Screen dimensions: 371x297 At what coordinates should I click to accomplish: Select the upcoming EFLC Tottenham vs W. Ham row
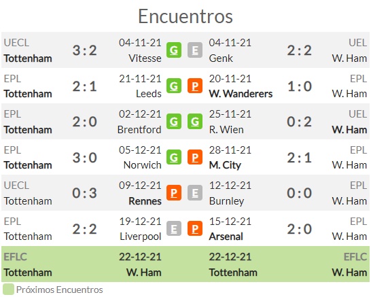point(185,264)
